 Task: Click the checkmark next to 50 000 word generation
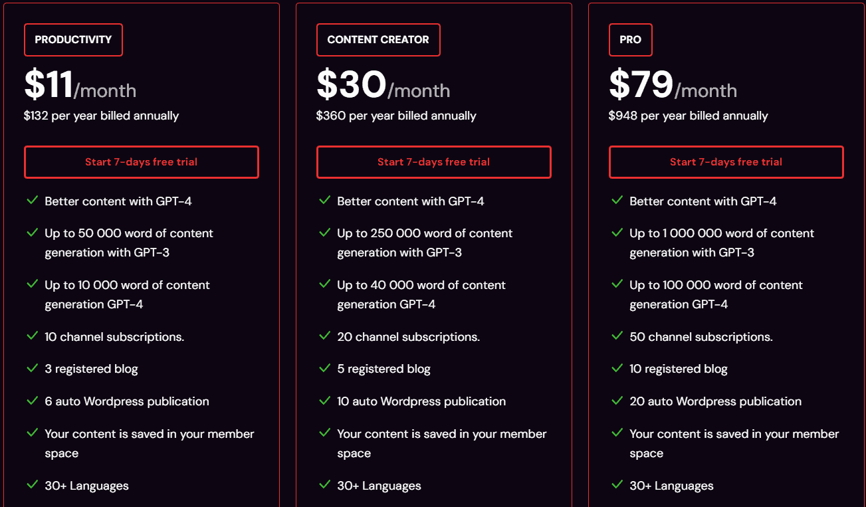[x=32, y=233]
